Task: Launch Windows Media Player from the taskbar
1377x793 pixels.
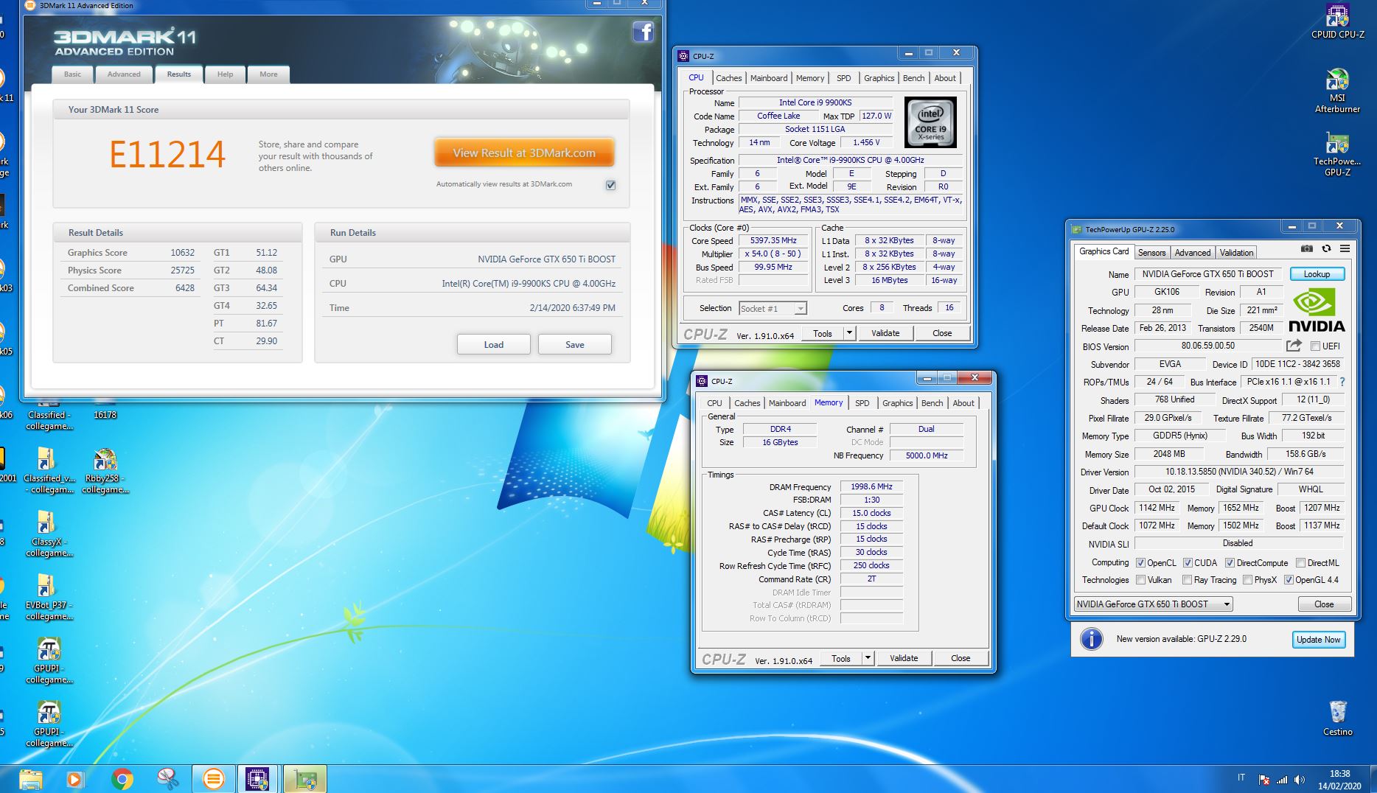Action: pos(74,779)
